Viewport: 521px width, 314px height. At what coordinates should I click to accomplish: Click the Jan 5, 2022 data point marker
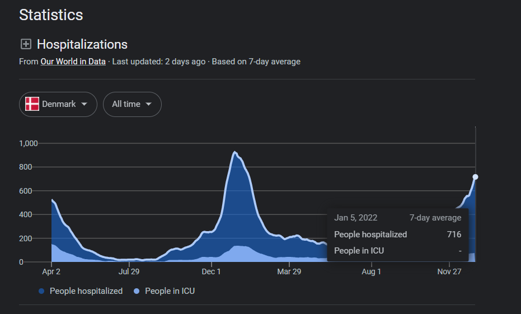[x=475, y=177]
